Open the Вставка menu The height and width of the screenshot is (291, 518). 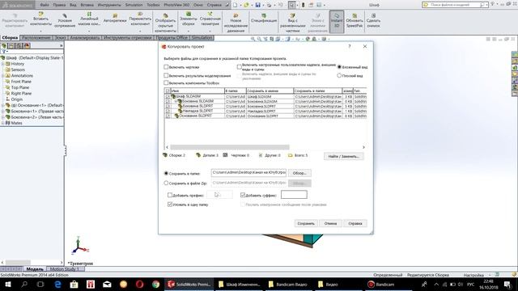point(87,5)
